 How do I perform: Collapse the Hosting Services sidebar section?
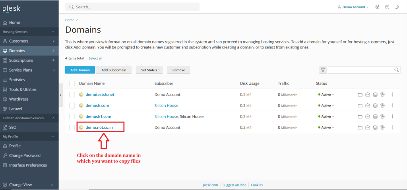(53, 32)
